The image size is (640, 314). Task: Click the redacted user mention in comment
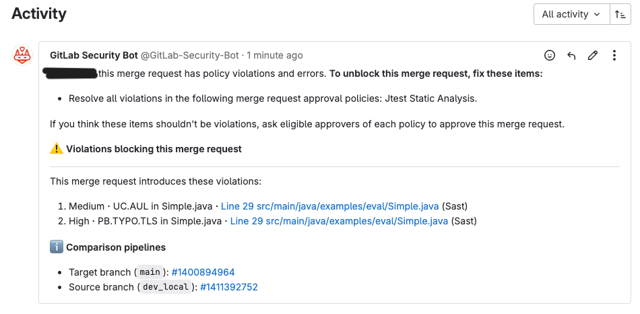pyautogui.click(x=70, y=73)
